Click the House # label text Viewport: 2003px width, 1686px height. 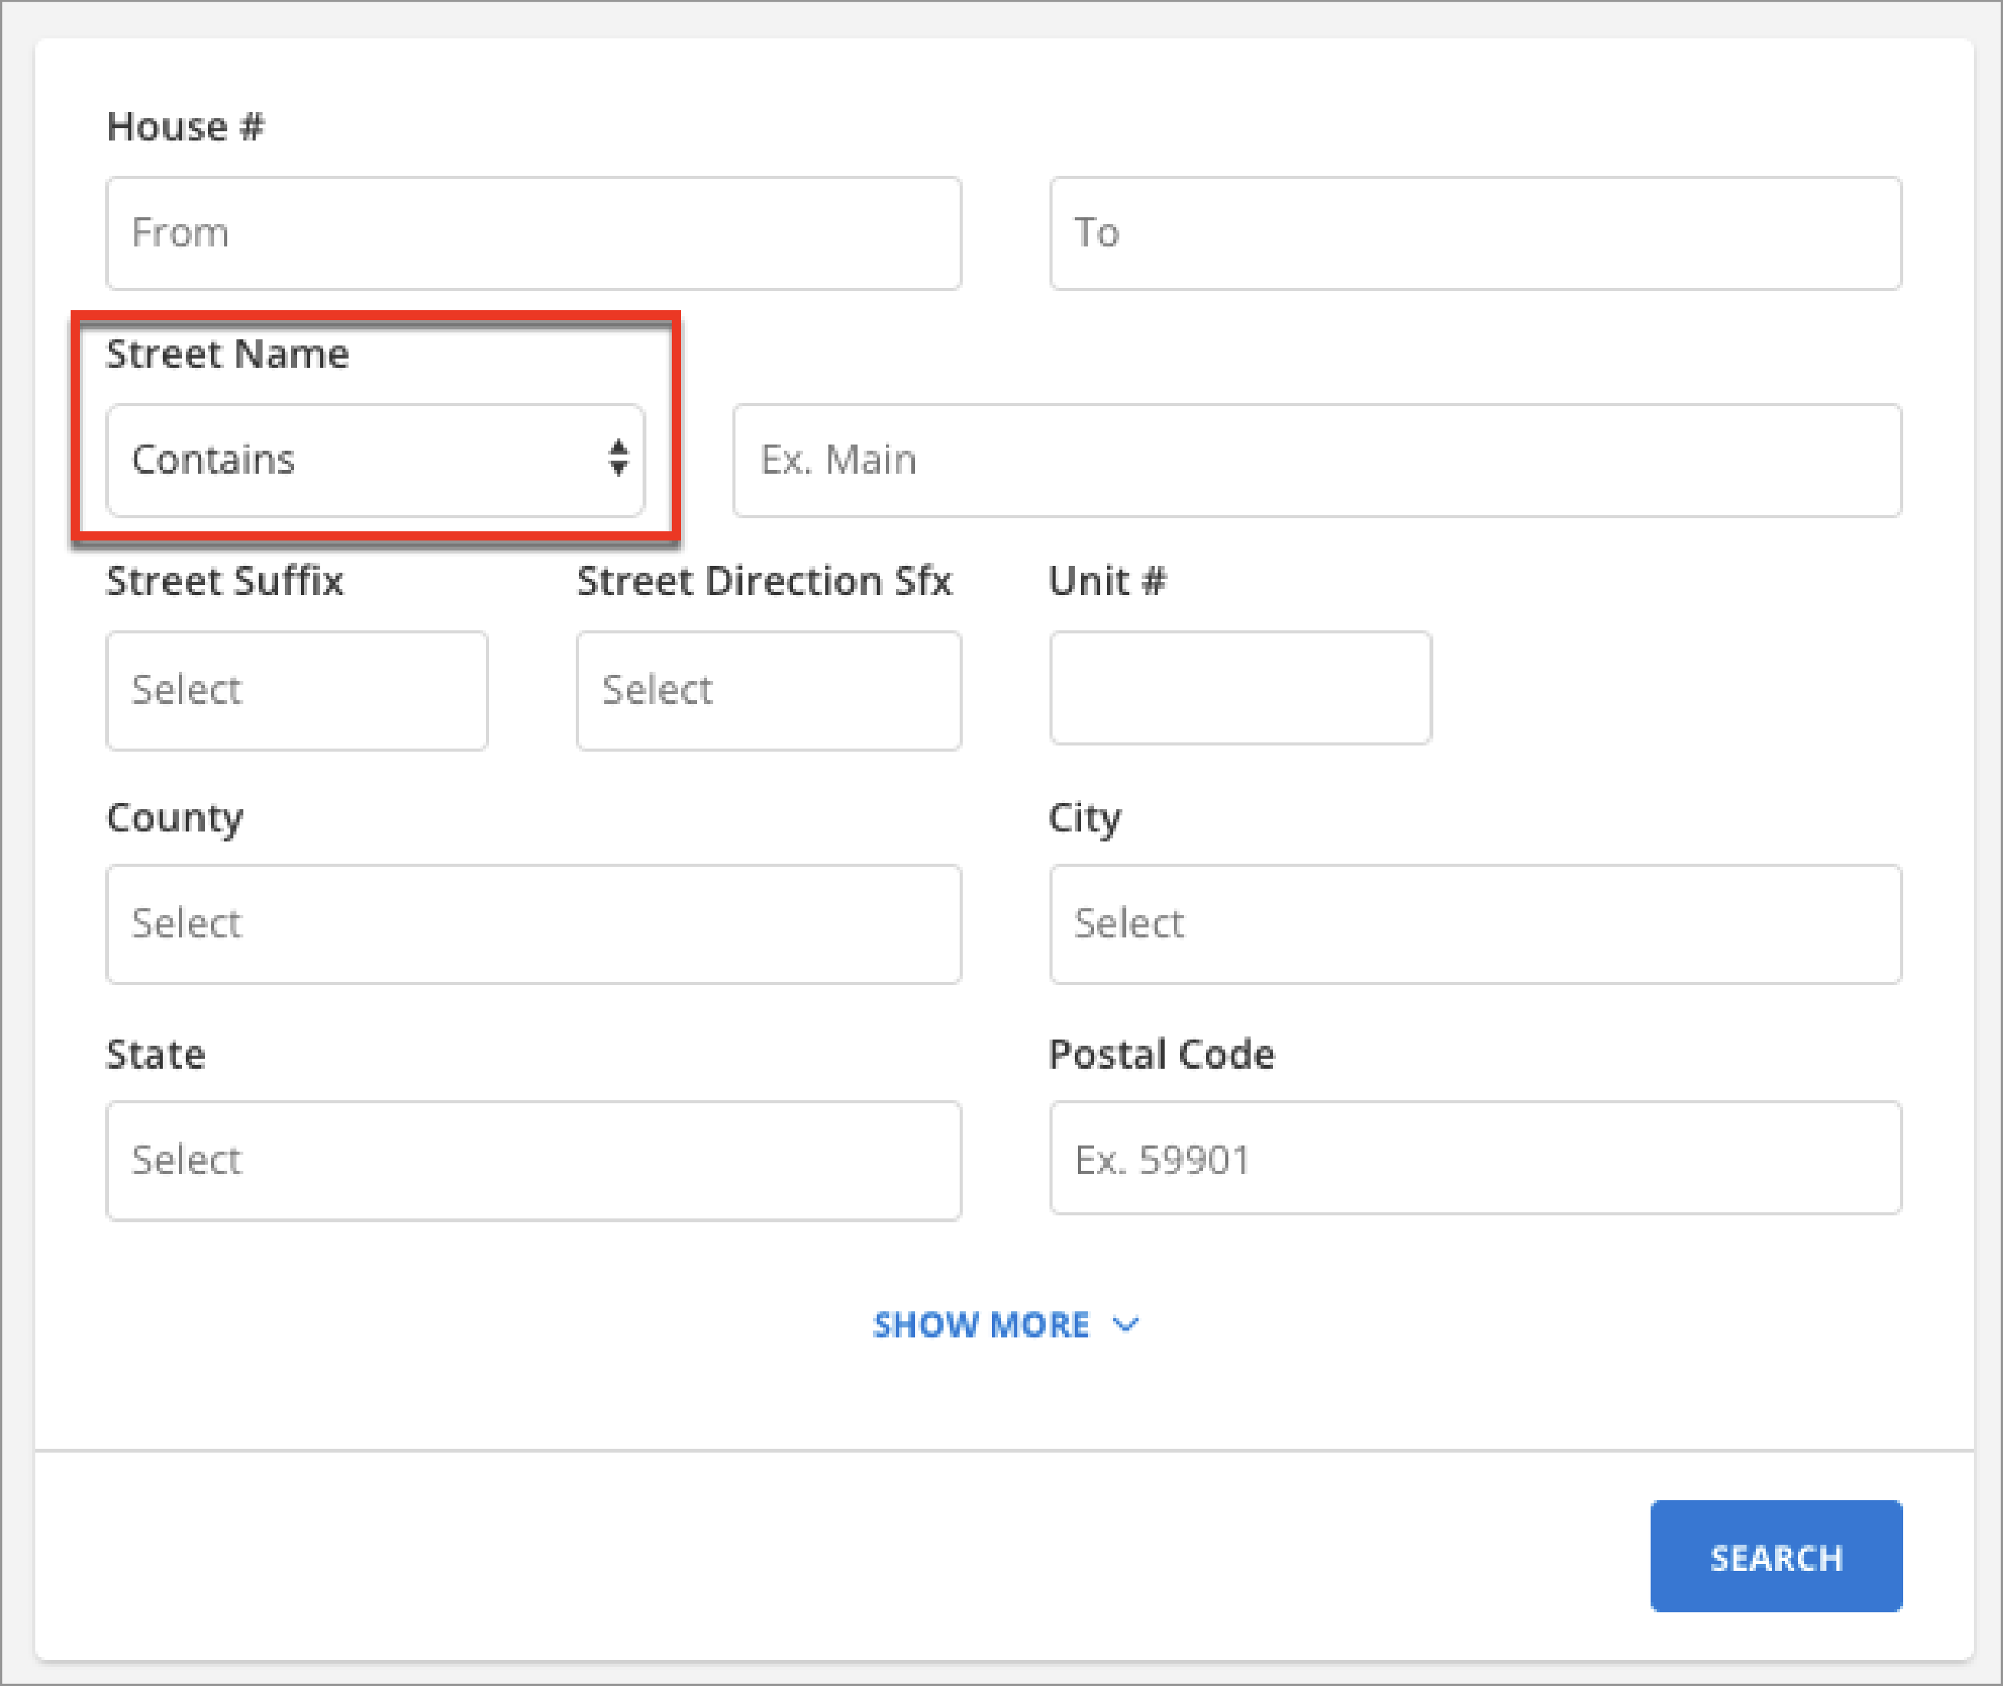[x=185, y=127]
